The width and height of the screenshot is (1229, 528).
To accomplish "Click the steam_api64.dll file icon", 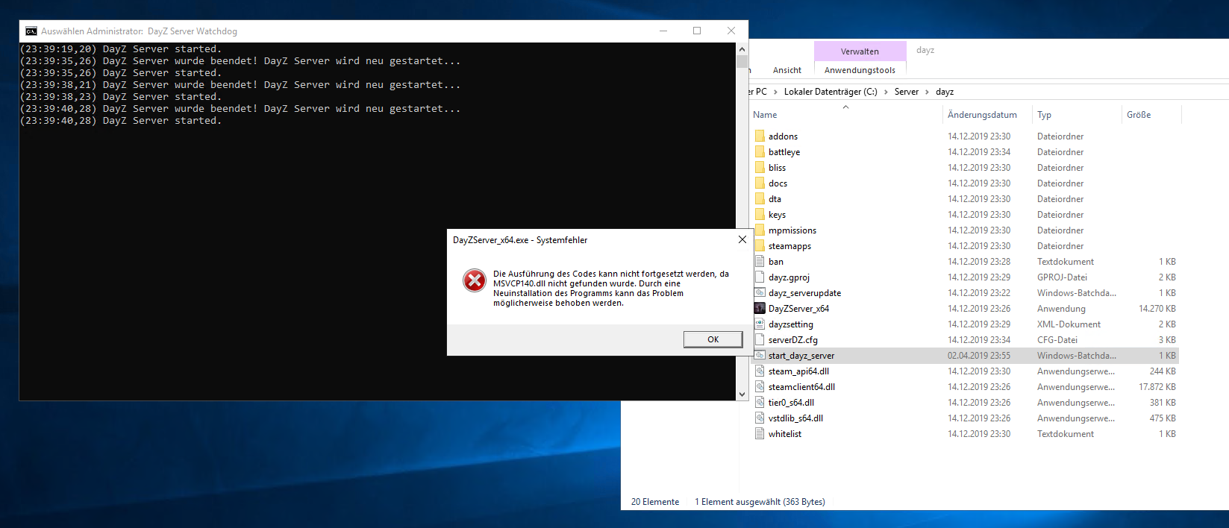I will [760, 371].
